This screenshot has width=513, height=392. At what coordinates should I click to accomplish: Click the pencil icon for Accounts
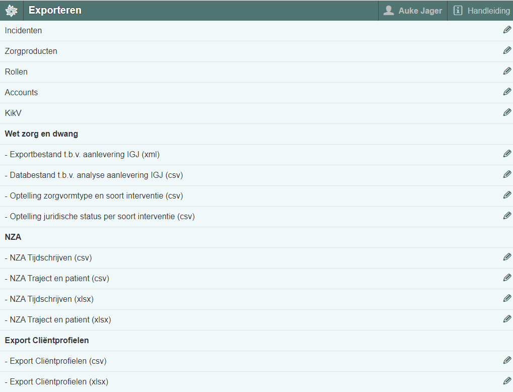507,92
